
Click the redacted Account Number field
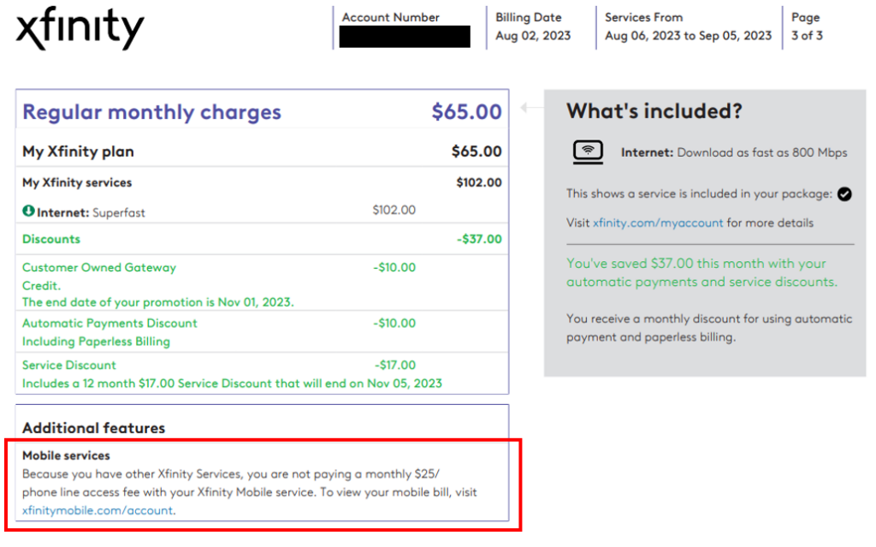405,37
